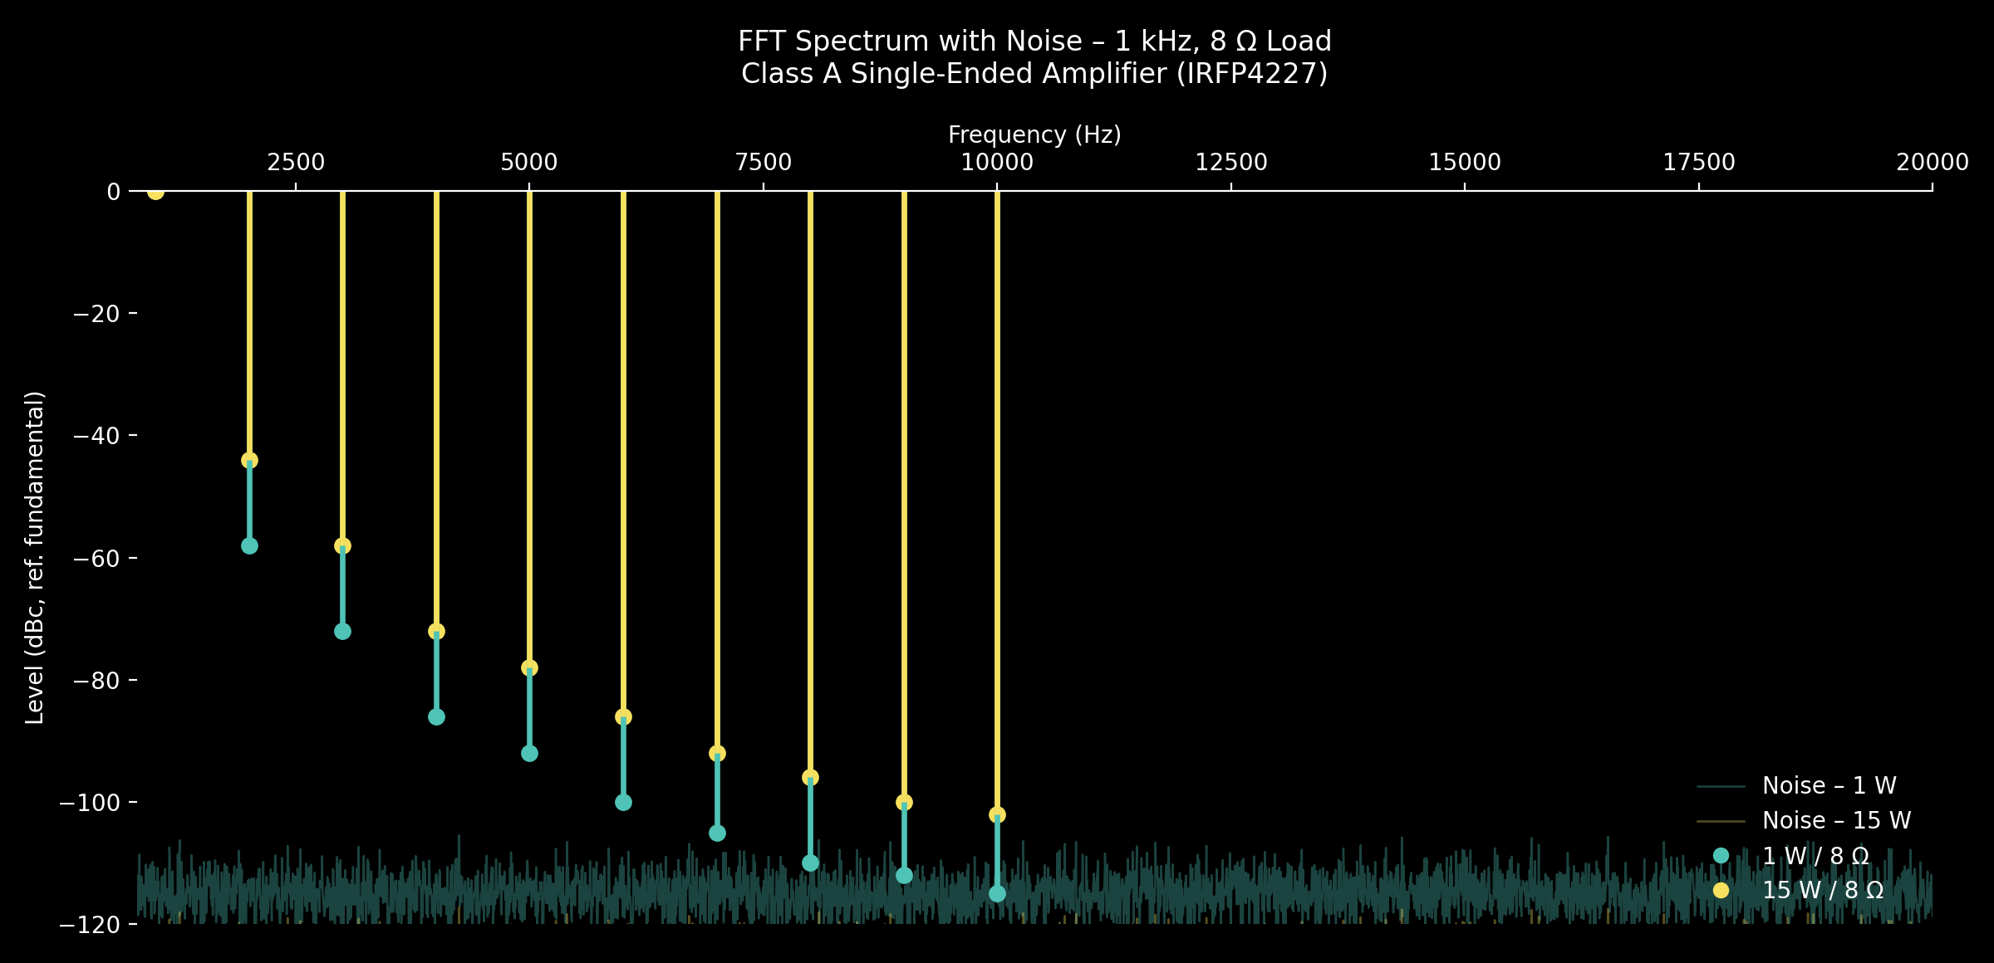Click the 'Noise – 1 W' legend entry
1994x963 pixels.
[1829, 785]
